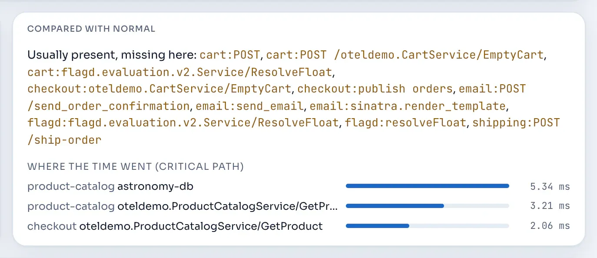Click the duration bar beside "2.06 ms"

(x=428, y=226)
